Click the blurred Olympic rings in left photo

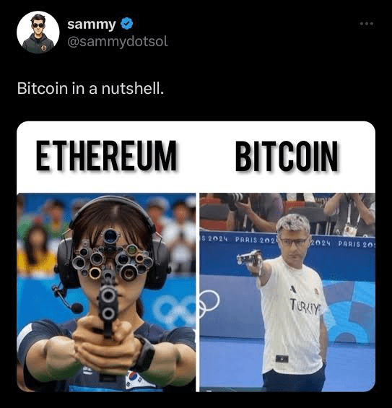pyautogui.click(x=175, y=312)
